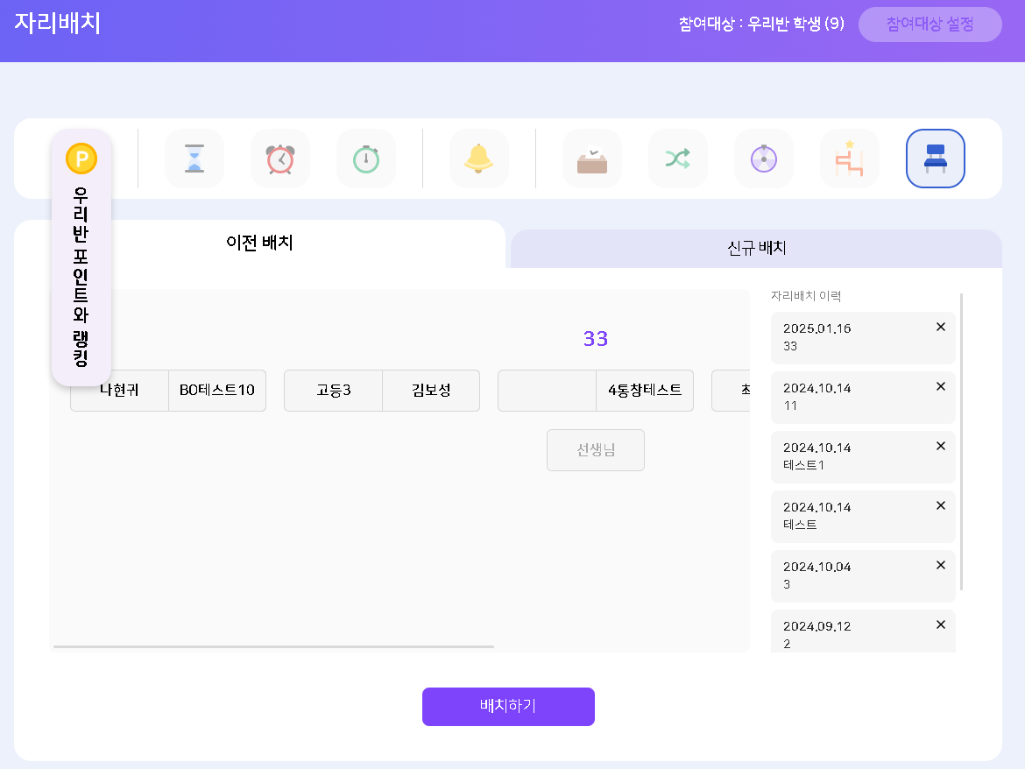Select the 이전 배치 tab
This screenshot has width=1025, height=769.
click(x=259, y=243)
